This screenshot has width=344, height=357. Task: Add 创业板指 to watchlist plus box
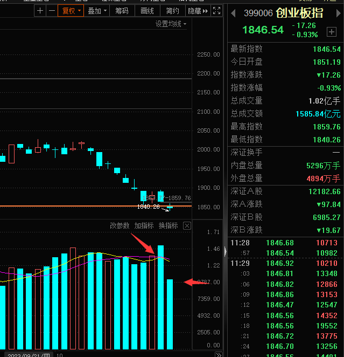click(332, 32)
